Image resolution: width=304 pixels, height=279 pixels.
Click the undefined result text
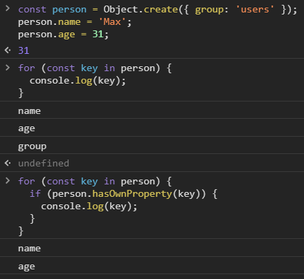tap(44, 163)
